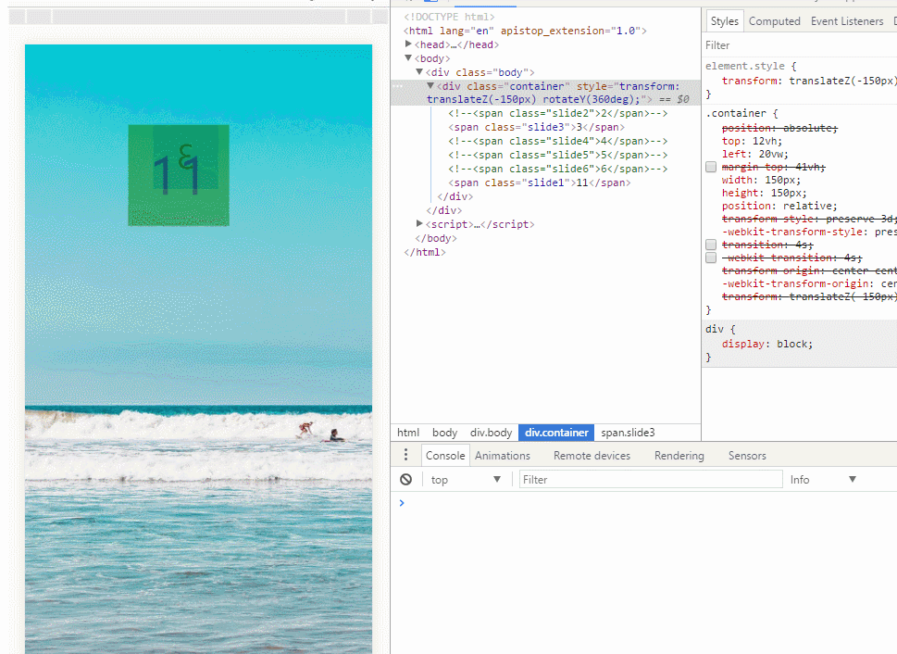Switch to the Rendering drawer tab
The height and width of the screenshot is (654, 897).
[679, 456]
